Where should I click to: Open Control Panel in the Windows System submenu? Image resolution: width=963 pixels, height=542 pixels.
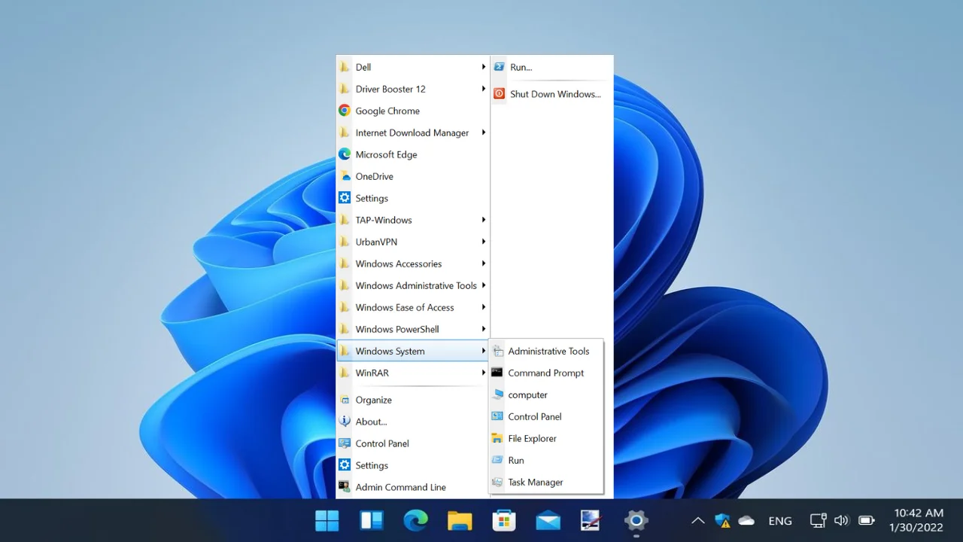click(x=546, y=416)
